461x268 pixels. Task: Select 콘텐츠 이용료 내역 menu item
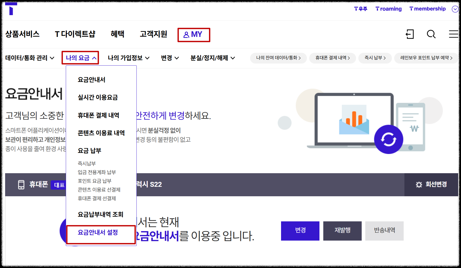[101, 133]
